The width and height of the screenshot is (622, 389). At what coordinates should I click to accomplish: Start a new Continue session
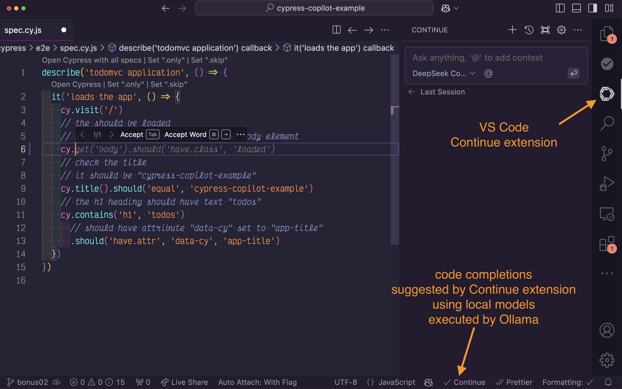[x=512, y=30]
